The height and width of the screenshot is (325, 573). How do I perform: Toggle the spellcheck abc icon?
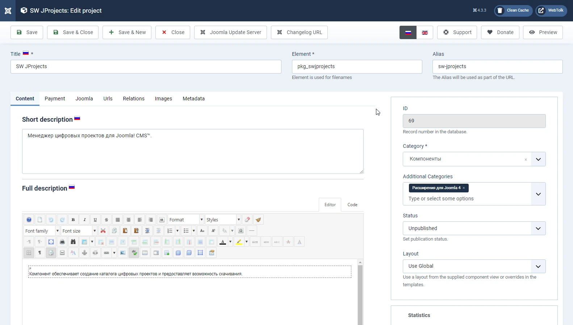coord(134,253)
